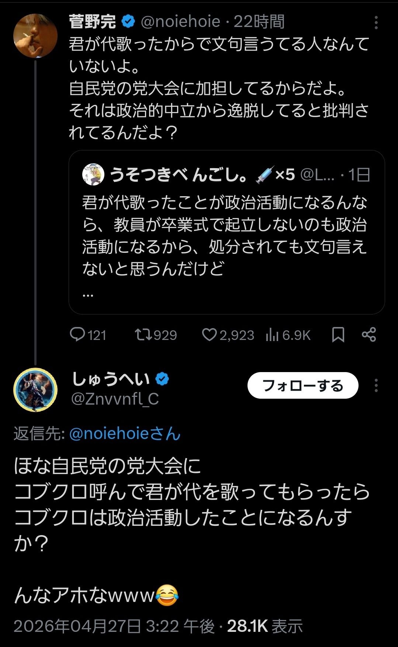
Task: Bookmark 菅野完's post
Action: click(x=338, y=335)
